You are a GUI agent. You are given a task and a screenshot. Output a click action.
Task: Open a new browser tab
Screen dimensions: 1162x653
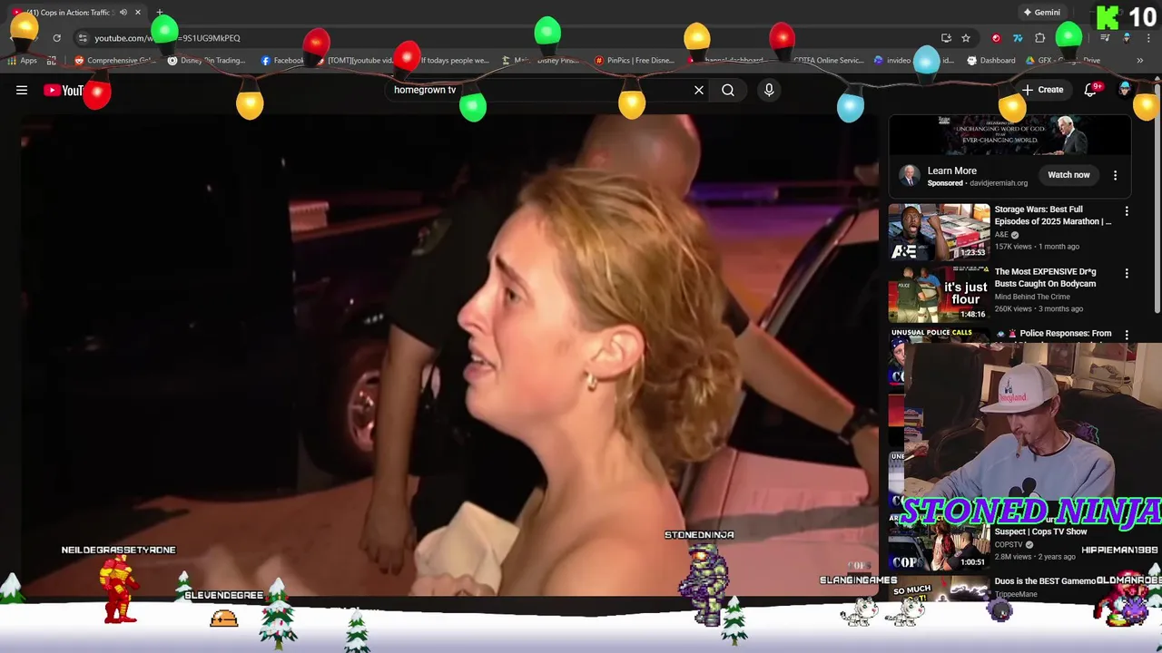pos(160,13)
